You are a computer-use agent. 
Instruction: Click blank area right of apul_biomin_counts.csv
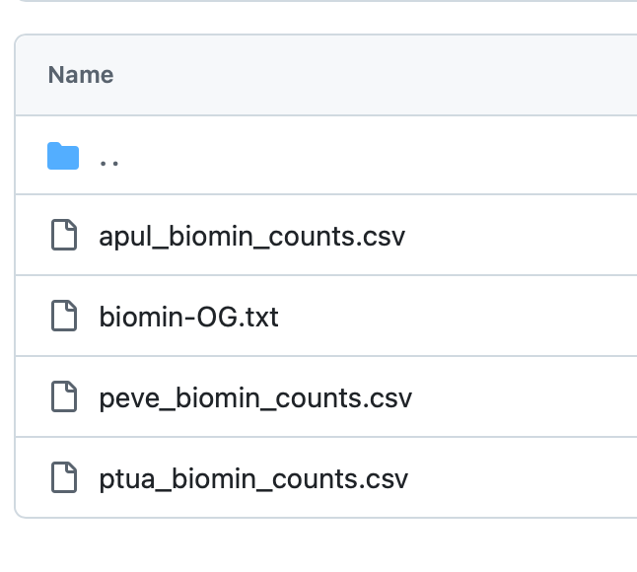pos(523,237)
